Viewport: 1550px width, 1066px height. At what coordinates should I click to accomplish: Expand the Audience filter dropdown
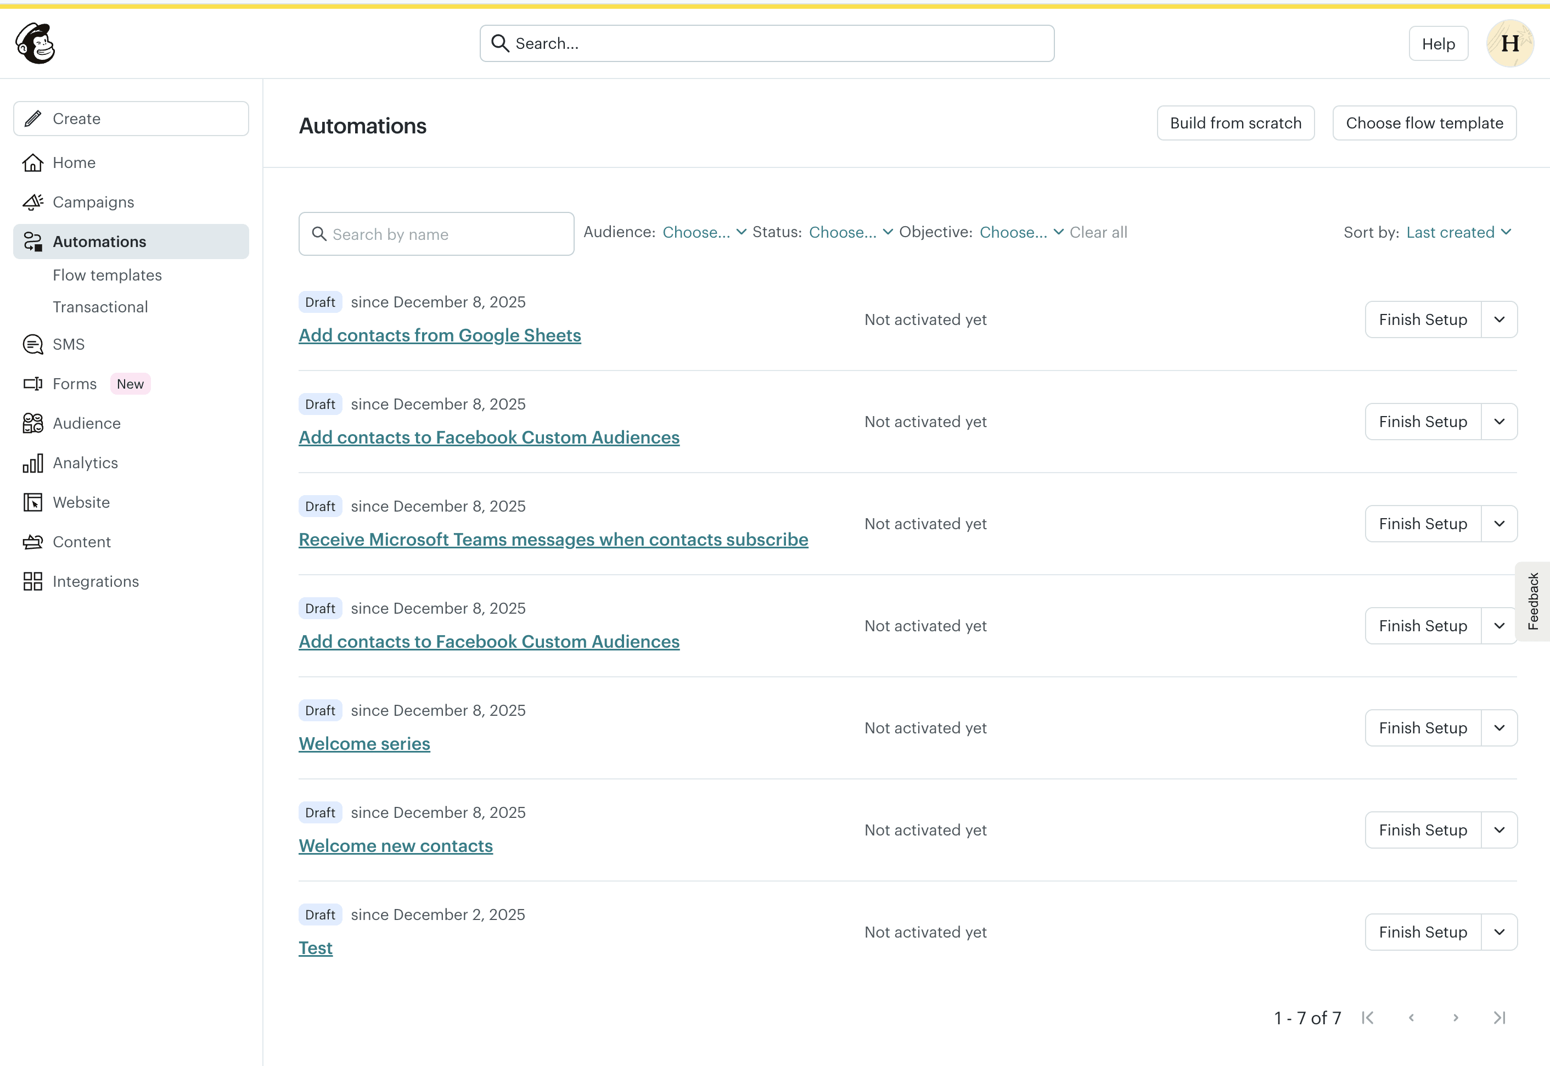coord(704,232)
